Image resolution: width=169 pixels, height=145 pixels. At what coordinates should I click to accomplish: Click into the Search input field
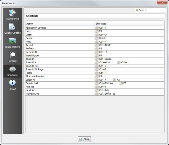[156, 10]
